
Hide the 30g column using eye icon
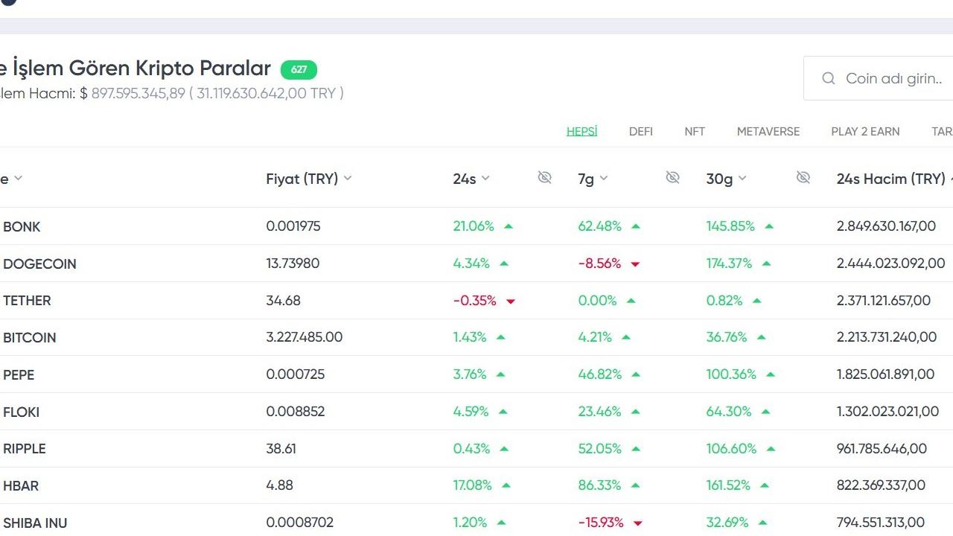click(x=803, y=177)
